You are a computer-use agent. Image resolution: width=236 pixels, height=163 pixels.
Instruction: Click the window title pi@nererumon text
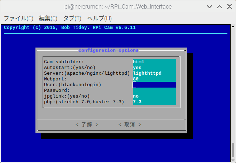pyautogui.click(x=118, y=6)
